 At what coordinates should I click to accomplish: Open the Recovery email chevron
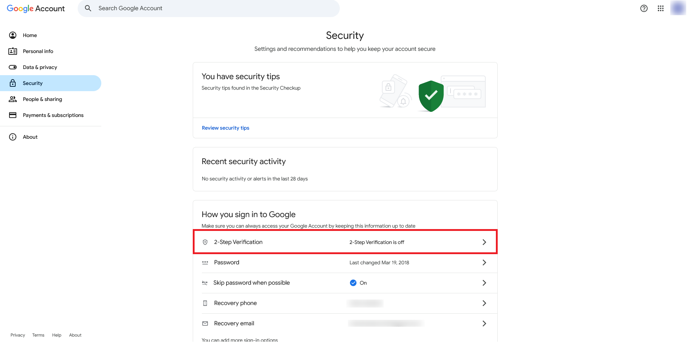tap(484, 323)
